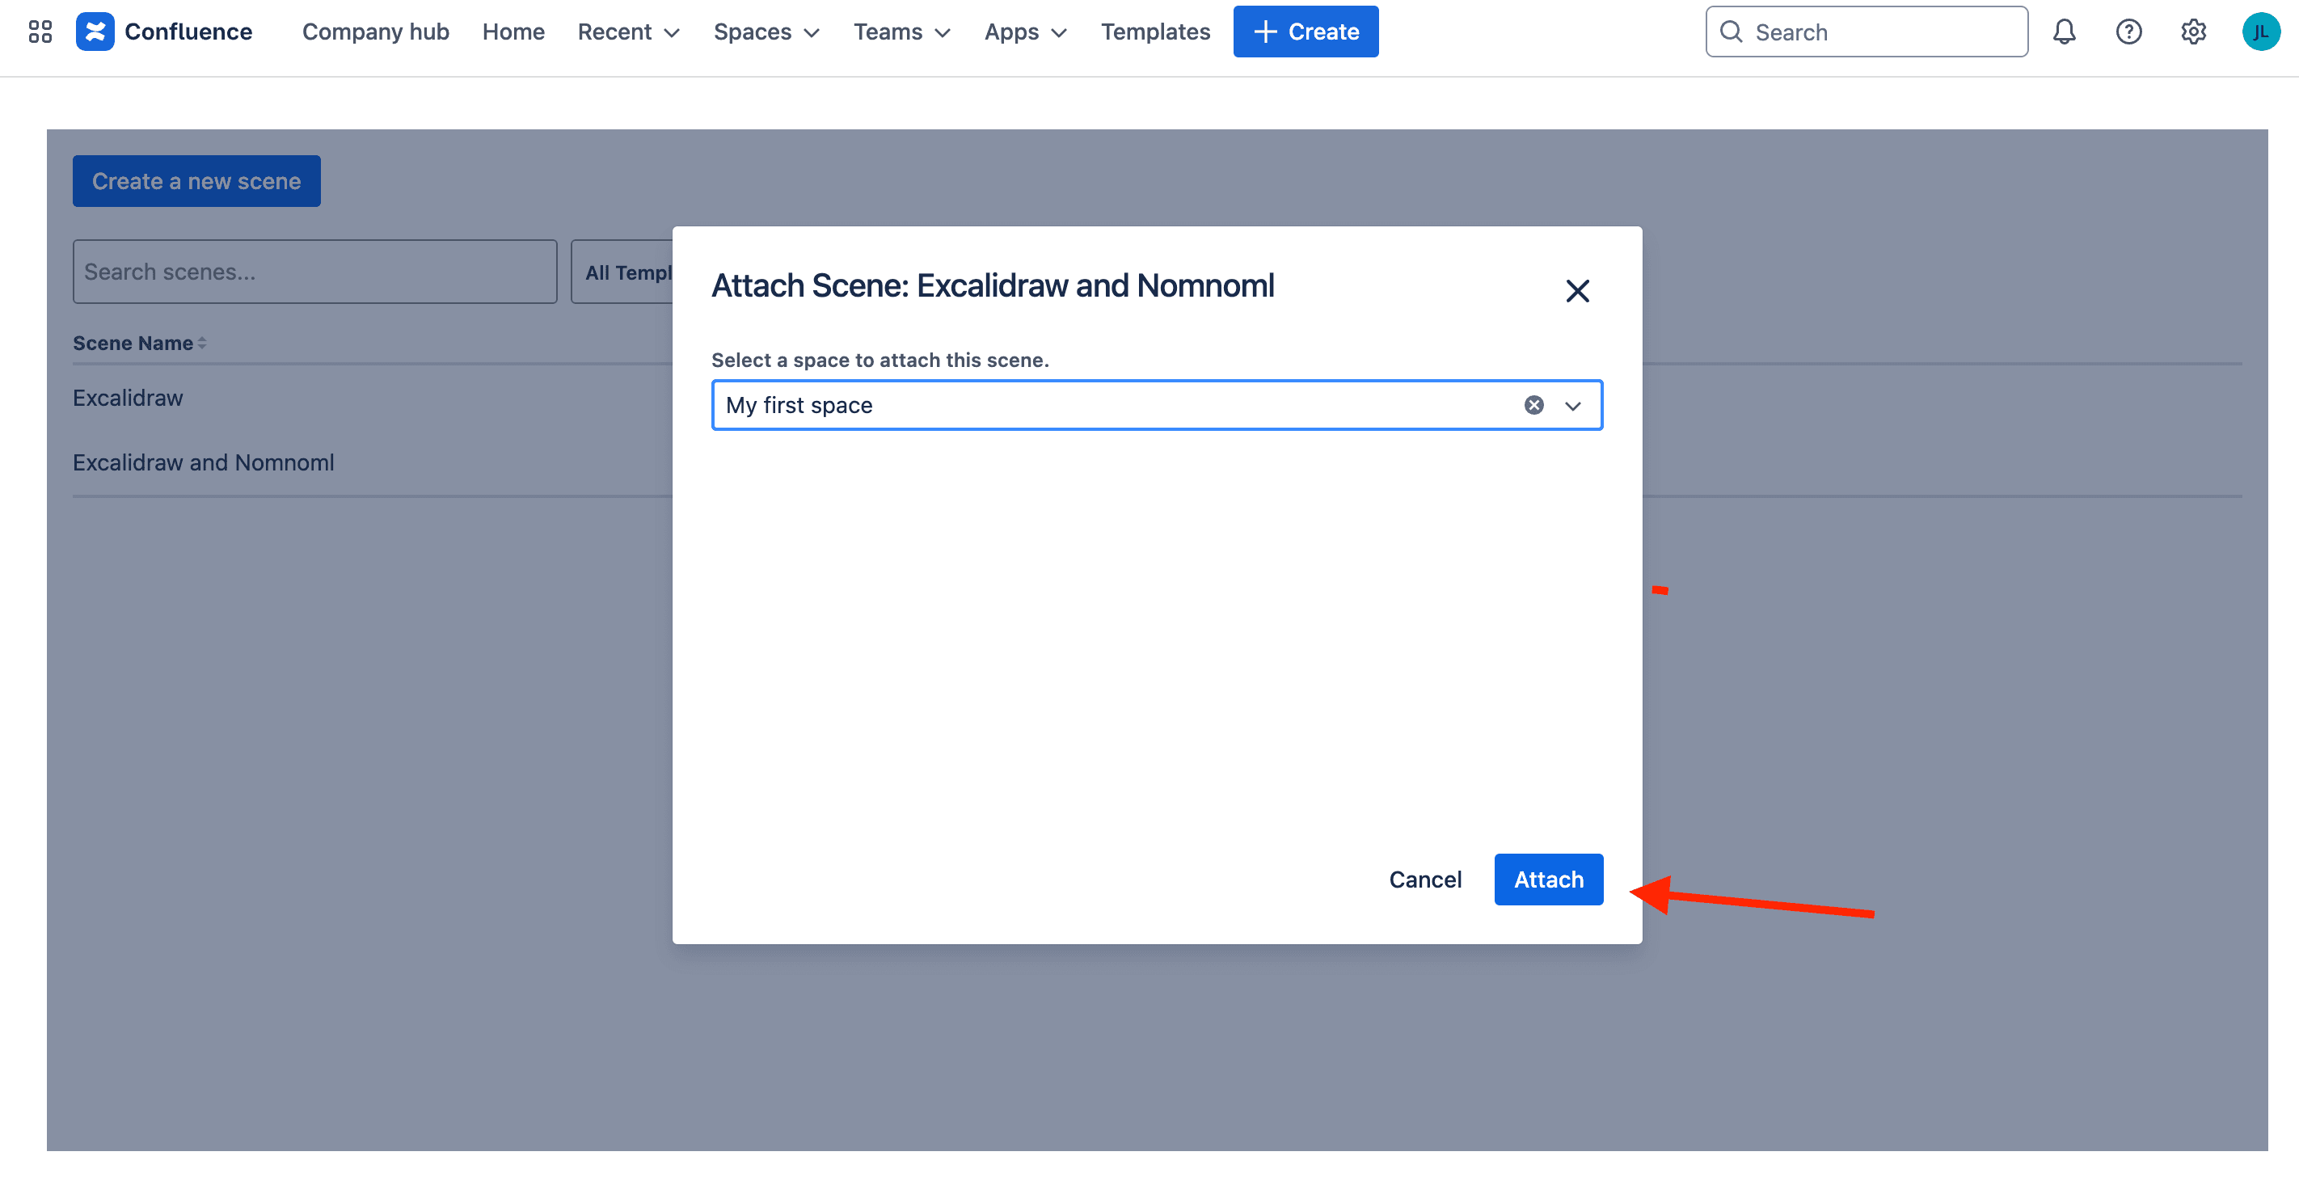
Task: Go to Home in navigation
Action: click(513, 32)
